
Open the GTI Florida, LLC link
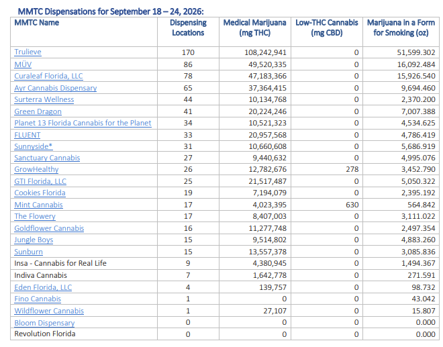40,181
